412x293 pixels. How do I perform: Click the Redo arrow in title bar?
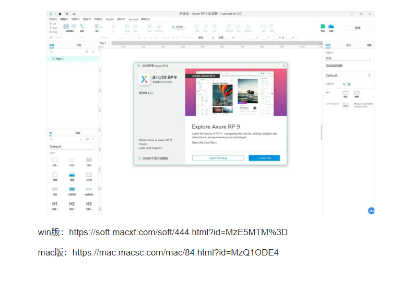74,14
